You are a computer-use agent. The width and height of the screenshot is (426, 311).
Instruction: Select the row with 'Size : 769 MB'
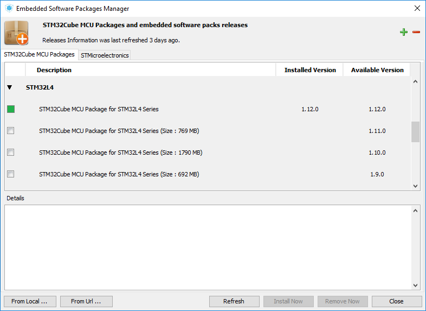(207, 131)
